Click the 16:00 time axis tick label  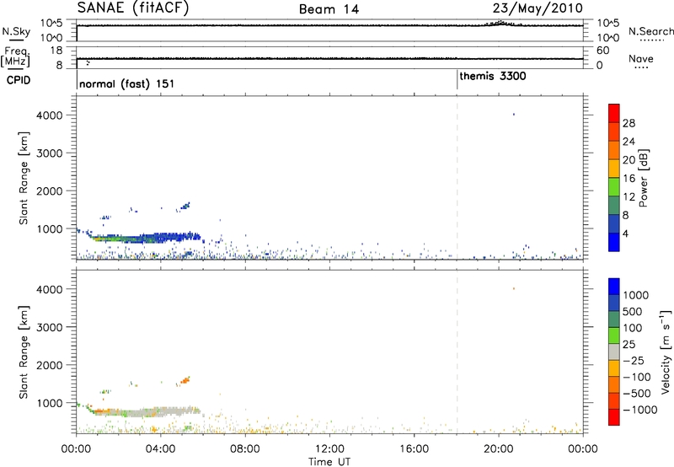click(x=414, y=449)
